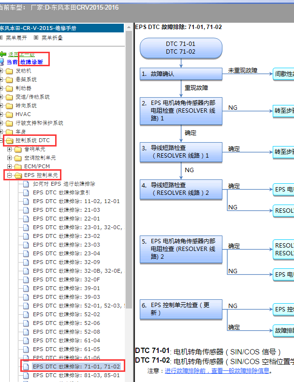Click the tree panel scroll-up arrow

click(129, 28)
